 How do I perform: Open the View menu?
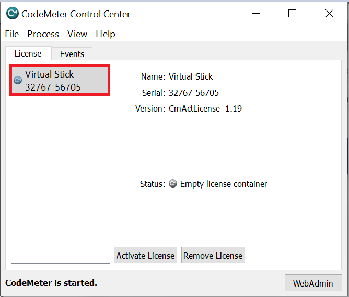click(77, 34)
